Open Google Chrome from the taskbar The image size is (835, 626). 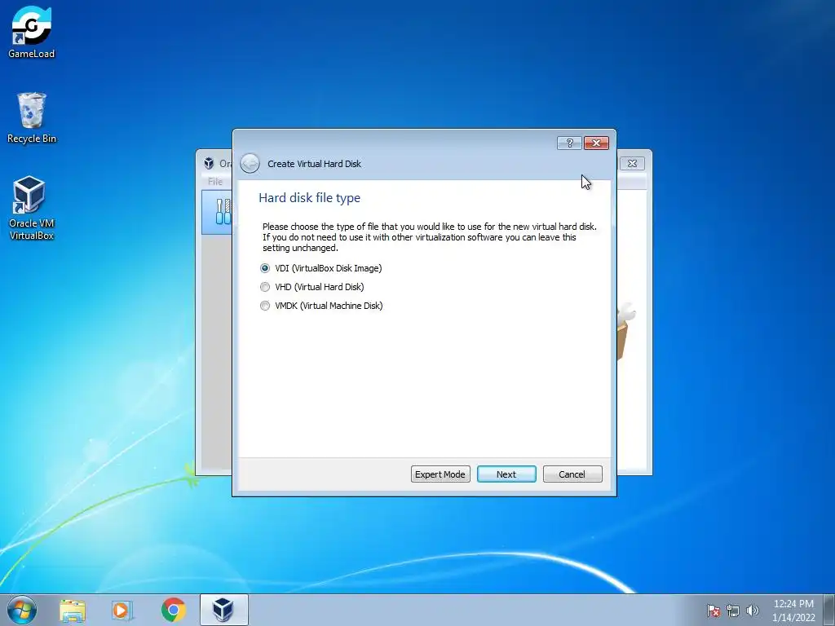[173, 610]
